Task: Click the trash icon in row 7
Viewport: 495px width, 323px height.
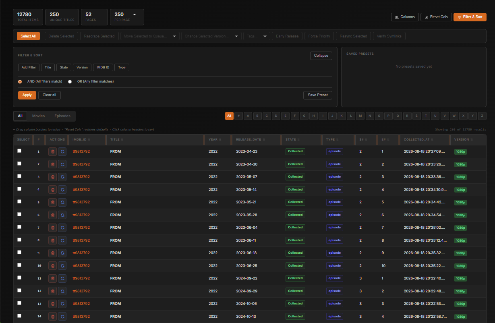Action: click(52, 228)
